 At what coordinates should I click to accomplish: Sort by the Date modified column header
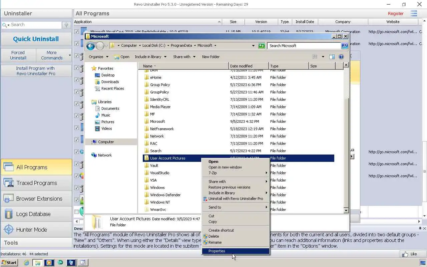[x=249, y=66]
